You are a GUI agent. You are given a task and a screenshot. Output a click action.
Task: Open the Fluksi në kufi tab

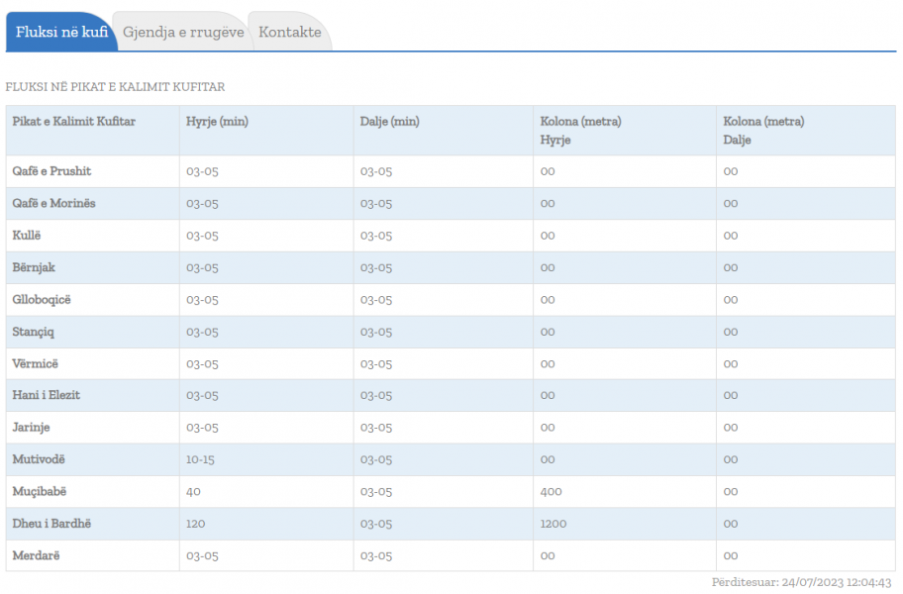pyautogui.click(x=61, y=32)
